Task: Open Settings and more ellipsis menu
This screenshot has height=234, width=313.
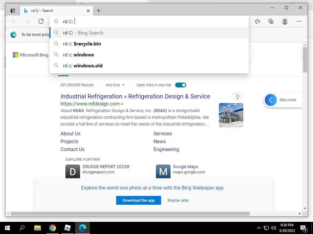Action: 299,21
